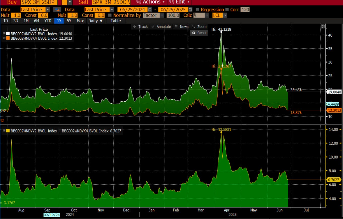
Task: Select the 1D range tab
Action: (x=5, y=21)
